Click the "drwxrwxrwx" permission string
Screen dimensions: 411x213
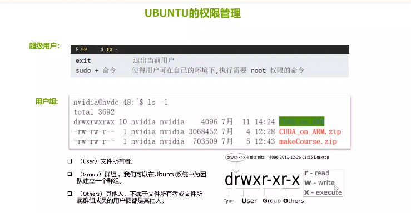(x=94, y=122)
